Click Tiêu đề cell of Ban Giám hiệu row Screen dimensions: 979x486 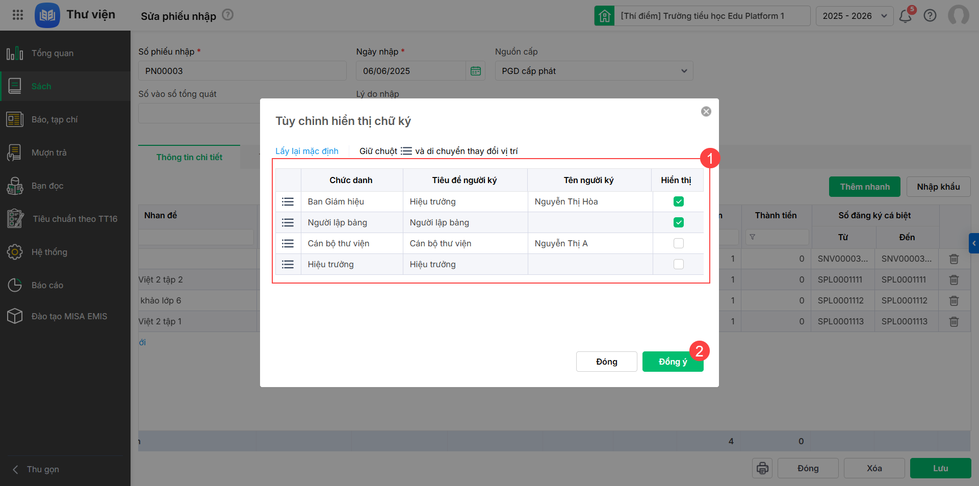(465, 201)
